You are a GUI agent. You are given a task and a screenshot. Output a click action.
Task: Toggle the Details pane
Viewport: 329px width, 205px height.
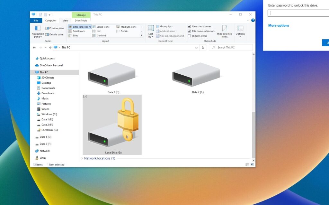(54, 34)
